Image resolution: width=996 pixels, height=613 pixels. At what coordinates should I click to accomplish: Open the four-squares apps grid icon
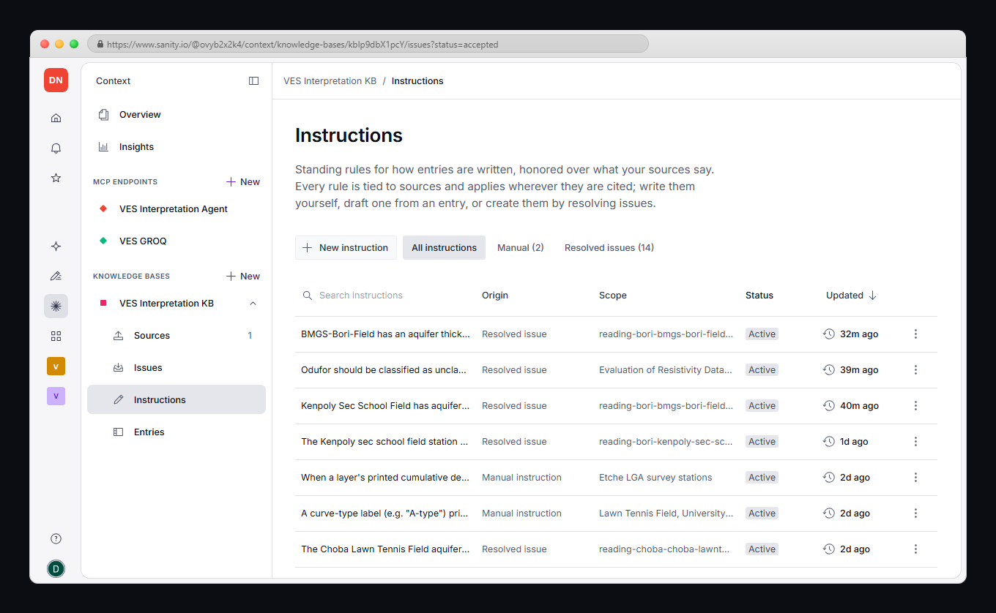[x=56, y=336]
